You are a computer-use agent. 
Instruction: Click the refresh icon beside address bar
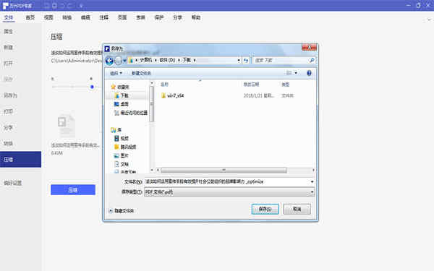click(x=246, y=60)
